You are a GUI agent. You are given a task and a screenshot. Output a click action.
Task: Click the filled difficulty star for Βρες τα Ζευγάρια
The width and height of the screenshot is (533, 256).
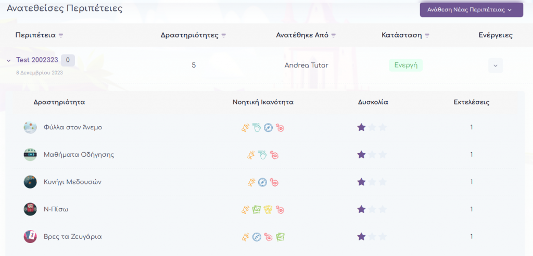pos(361,237)
